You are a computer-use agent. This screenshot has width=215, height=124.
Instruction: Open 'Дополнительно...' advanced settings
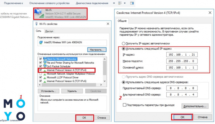coord(195,106)
